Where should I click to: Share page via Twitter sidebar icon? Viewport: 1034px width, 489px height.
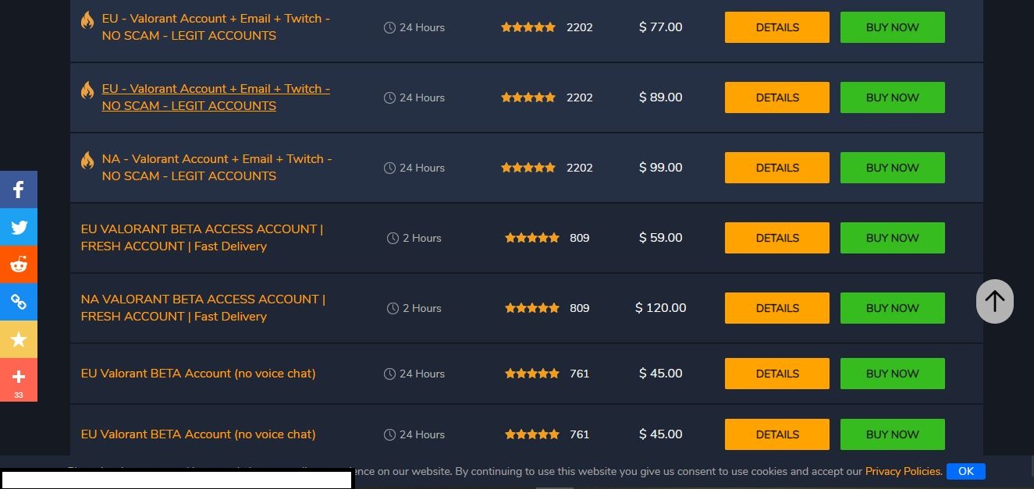(19, 227)
